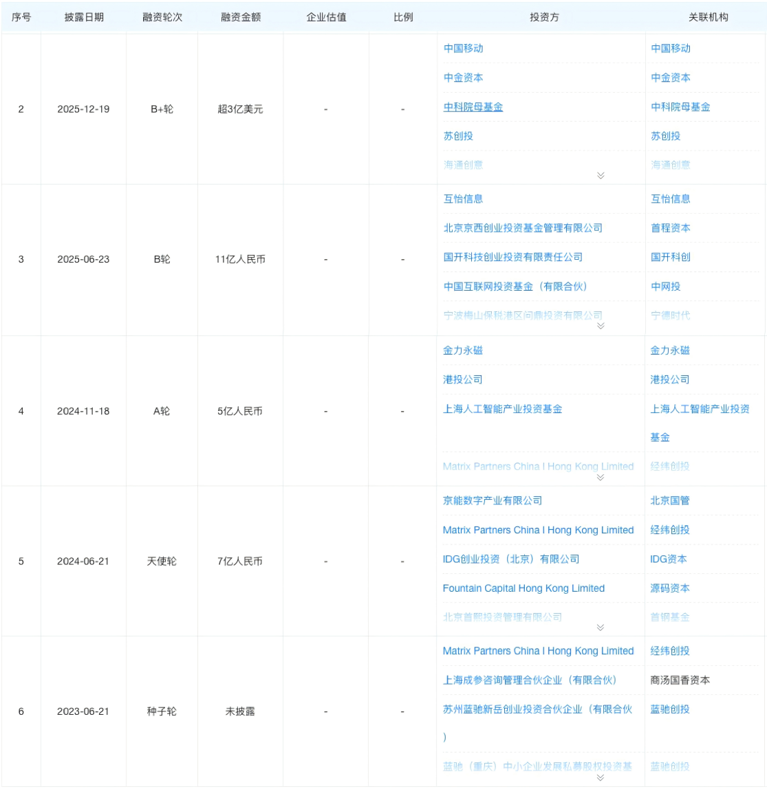This screenshot has width=767, height=789.
Task: Open 国开科创 related institution link
Action: pos(671,257)
